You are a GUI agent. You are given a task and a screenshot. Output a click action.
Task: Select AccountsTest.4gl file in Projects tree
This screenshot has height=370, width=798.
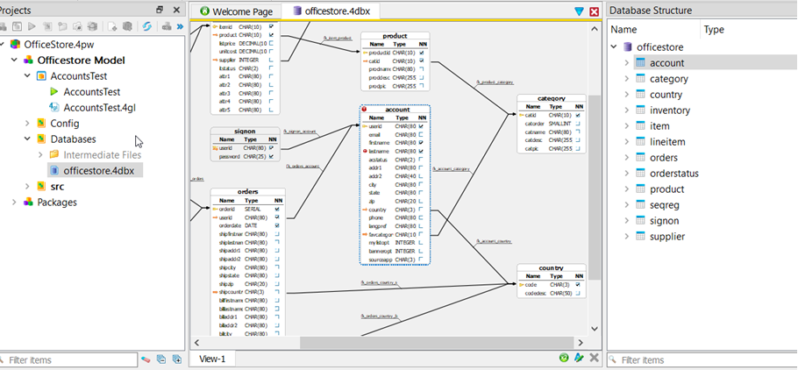click(x=96, y=107)
